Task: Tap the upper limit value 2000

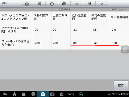Action: 56,43
